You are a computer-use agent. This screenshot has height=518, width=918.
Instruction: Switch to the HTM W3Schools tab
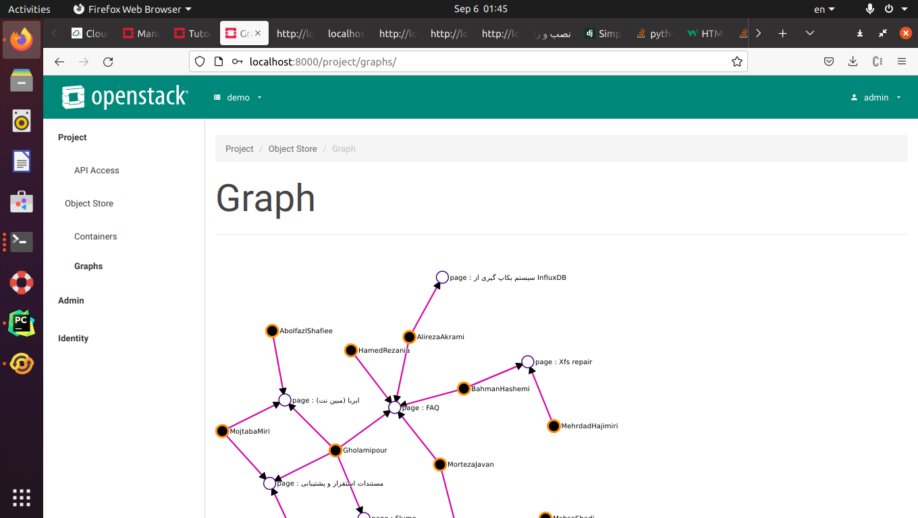point(705,33)
